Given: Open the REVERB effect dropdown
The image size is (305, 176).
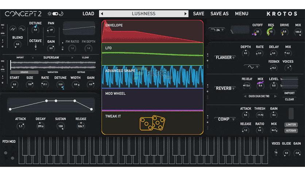Looking at the screenshot, I should 225,88.
